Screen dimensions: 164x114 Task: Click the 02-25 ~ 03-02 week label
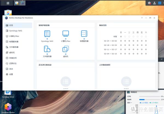pyautogui.click(x=110, y=41)
